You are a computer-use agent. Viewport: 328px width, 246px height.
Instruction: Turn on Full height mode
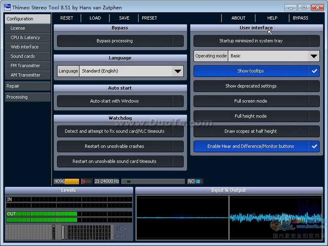tap(257, 116)
